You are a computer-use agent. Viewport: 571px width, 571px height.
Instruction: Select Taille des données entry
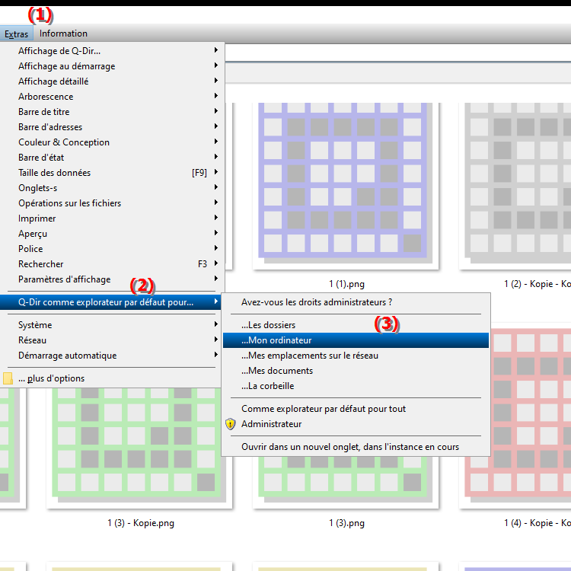coord(112,173)
